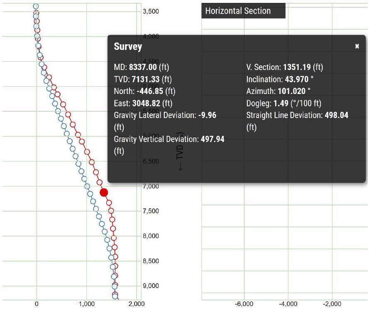Click the Survey popup title
Screen dimensions: 371x311
click(x=128, y=46)
